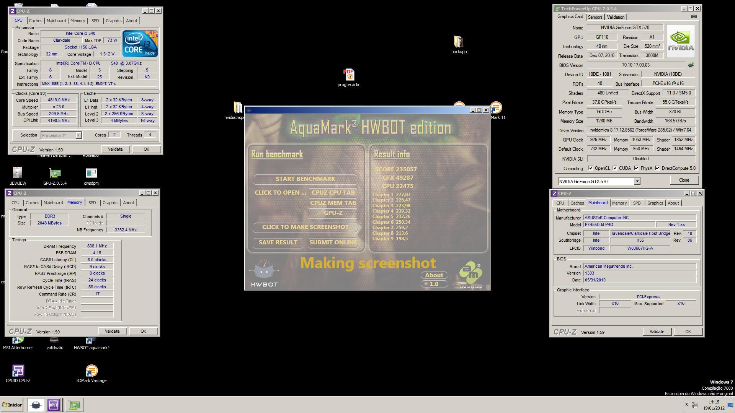Click Close button in GPU-Z
The width and height of the screenshot is (735, 413).
684,180
